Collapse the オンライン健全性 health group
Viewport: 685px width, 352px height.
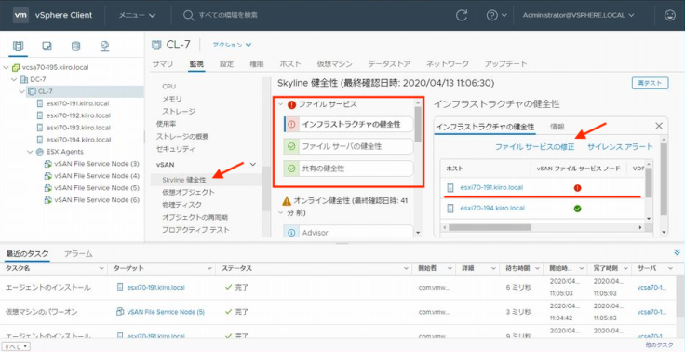coord(280,213)
